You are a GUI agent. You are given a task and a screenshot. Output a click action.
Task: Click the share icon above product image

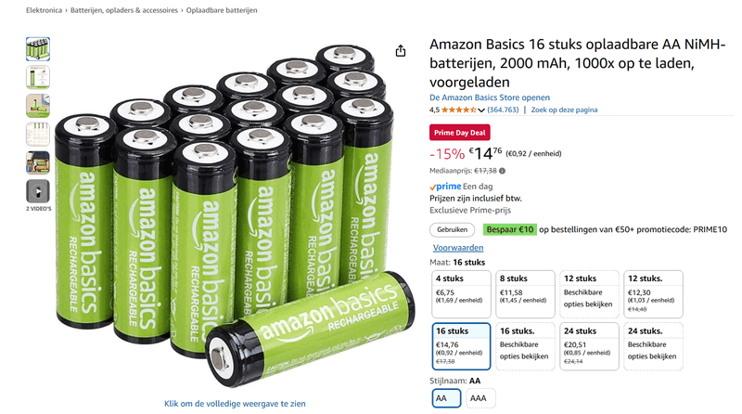(401, 51)
